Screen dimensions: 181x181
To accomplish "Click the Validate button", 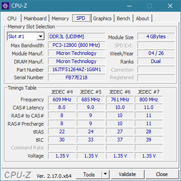I will click(x=128, y=174).
